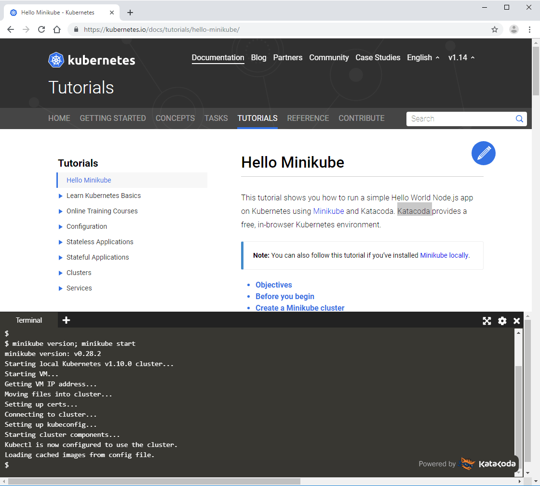Open a new browser tab
Screen dimensions: 540x486
pos(130,13)
